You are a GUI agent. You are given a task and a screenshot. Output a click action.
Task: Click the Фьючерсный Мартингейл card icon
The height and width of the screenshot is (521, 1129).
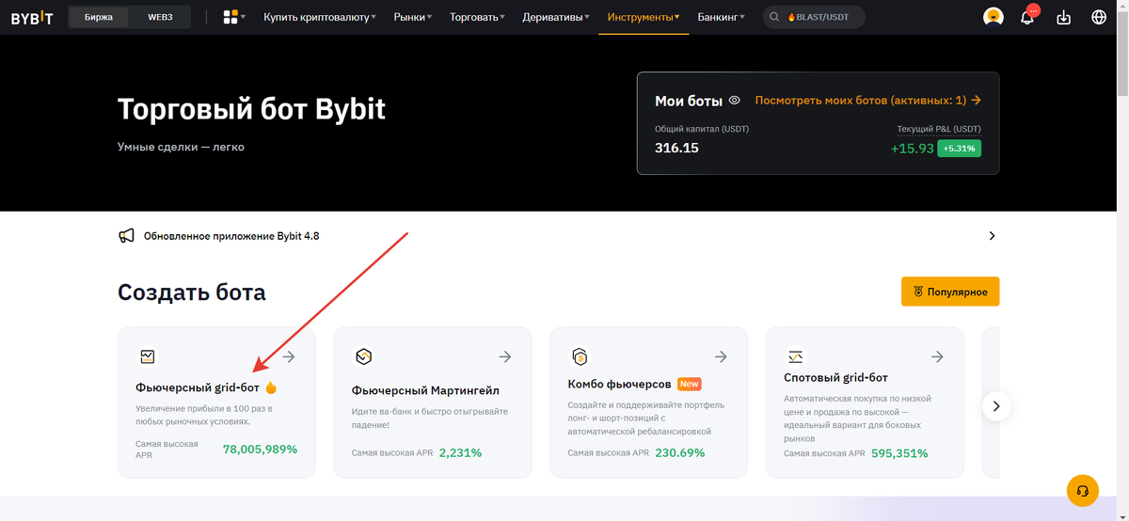point(363,356)
